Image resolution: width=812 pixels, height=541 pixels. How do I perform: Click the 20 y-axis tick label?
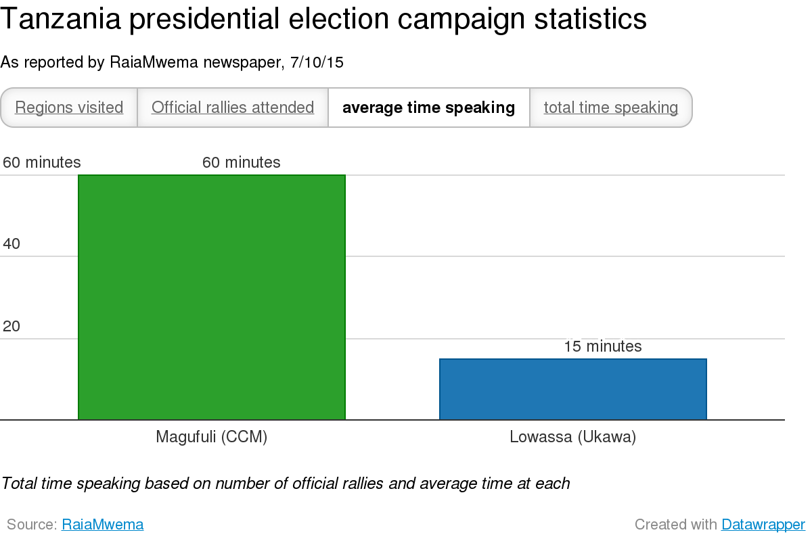[x=12, y=326]
